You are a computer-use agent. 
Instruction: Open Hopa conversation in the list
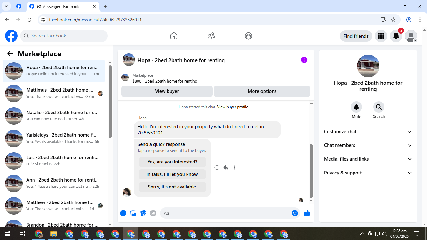pyautogui.click(x=54, y=71)
